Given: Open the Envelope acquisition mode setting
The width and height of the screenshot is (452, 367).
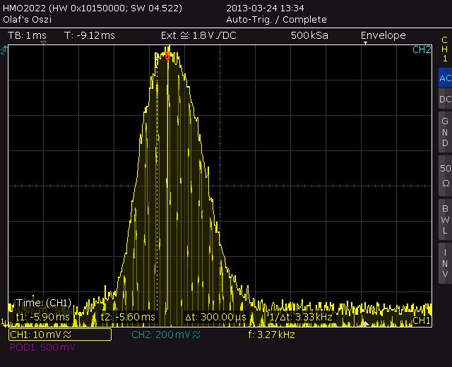Looking at the screenshot, I should tap(383, 35).
